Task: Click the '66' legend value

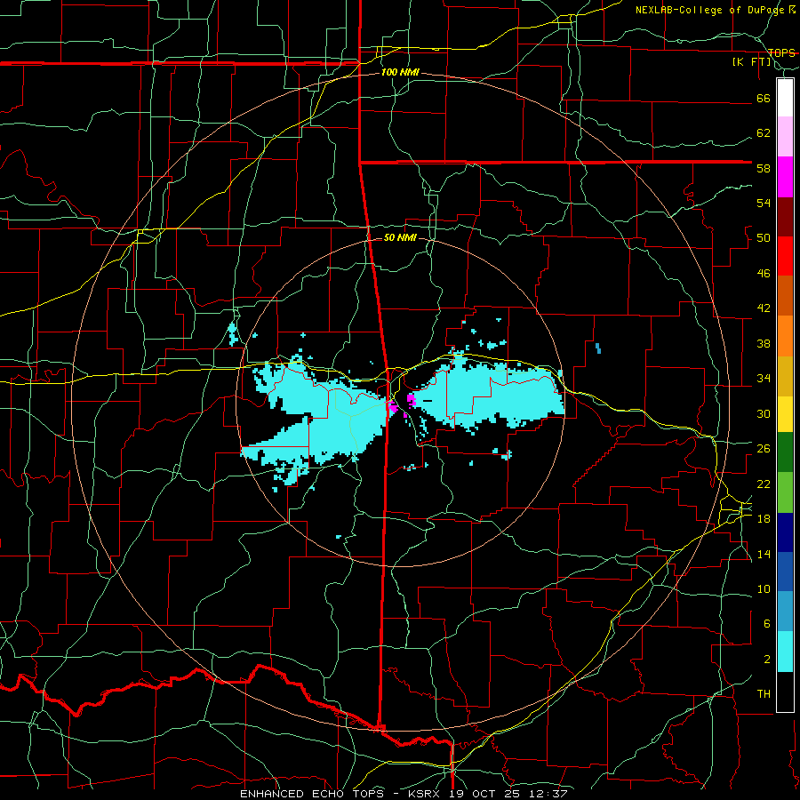Action: coord(764,98)
